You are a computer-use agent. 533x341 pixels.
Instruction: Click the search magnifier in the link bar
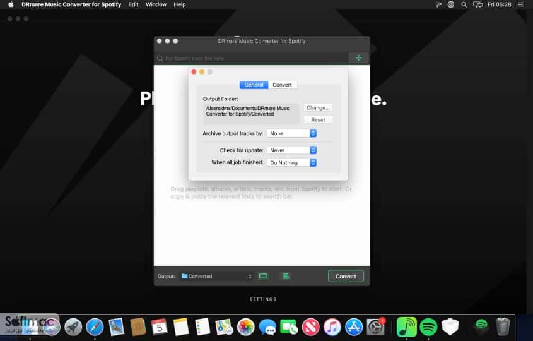(x=160, y=59)
